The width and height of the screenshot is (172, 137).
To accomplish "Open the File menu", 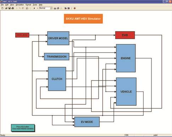I will point(2,5).
